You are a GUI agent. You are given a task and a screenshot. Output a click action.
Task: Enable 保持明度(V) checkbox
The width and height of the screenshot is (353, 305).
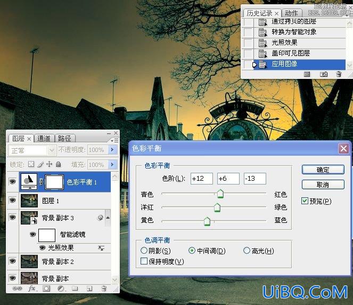pos(144,261)
